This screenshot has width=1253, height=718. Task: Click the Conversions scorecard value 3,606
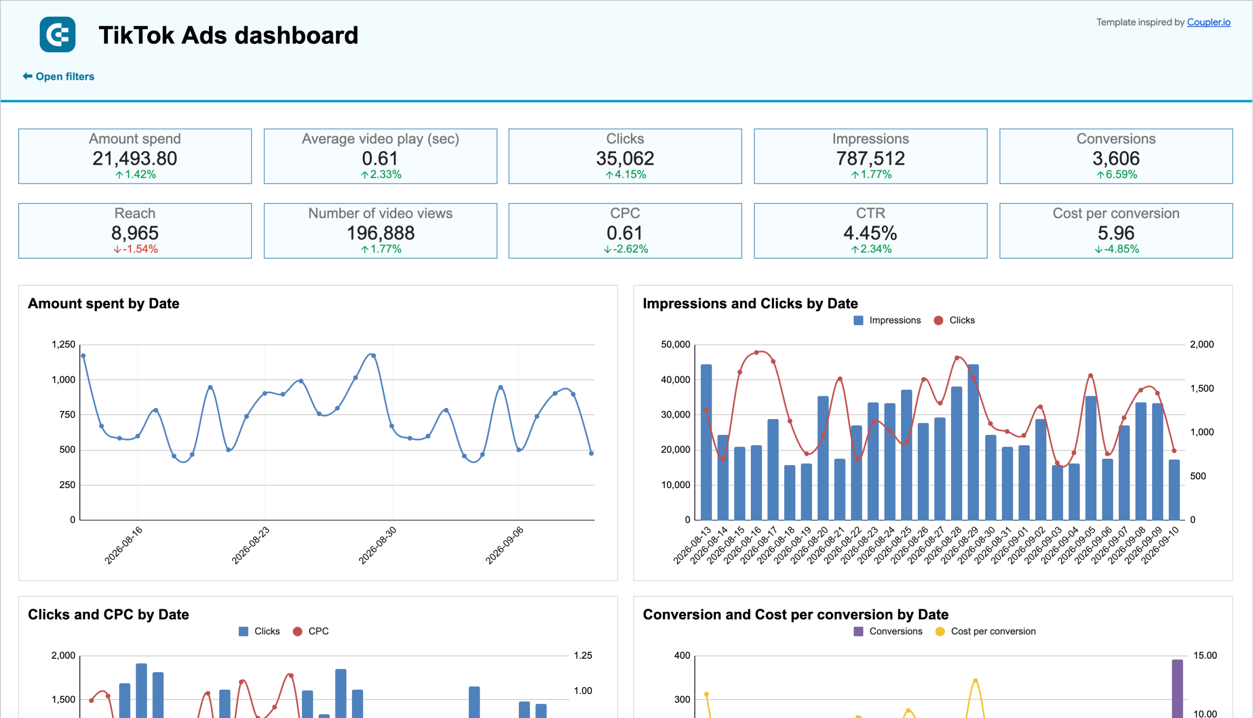pyautogui.click(x=1115, y=158)
